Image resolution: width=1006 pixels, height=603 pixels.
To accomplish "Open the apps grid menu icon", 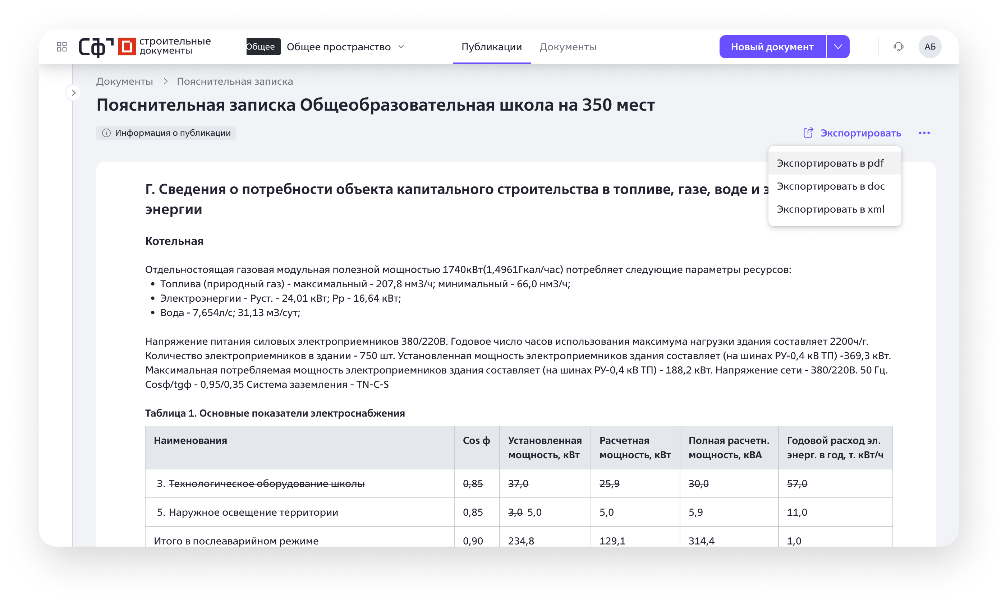I will point(62,46).
